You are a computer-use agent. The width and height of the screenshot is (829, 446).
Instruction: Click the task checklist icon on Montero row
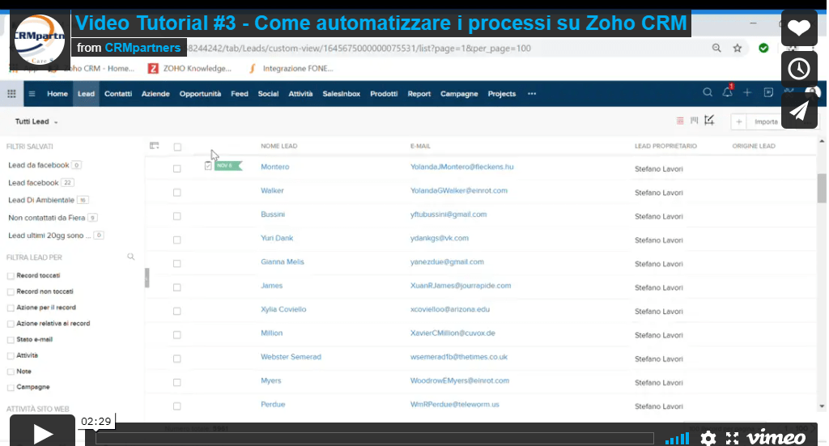208,166
